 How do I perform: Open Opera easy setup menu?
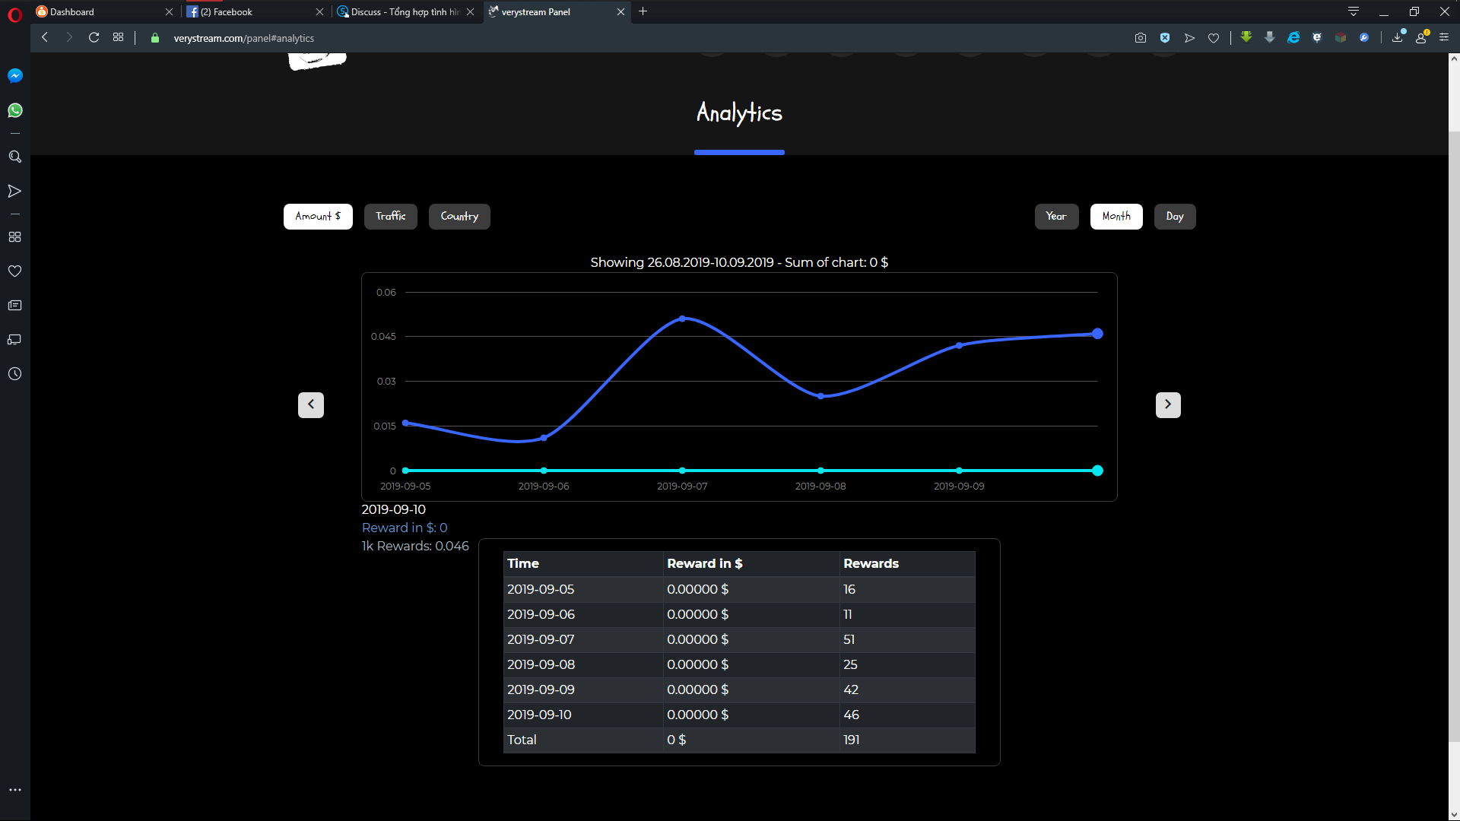(x=1444, y=38)
